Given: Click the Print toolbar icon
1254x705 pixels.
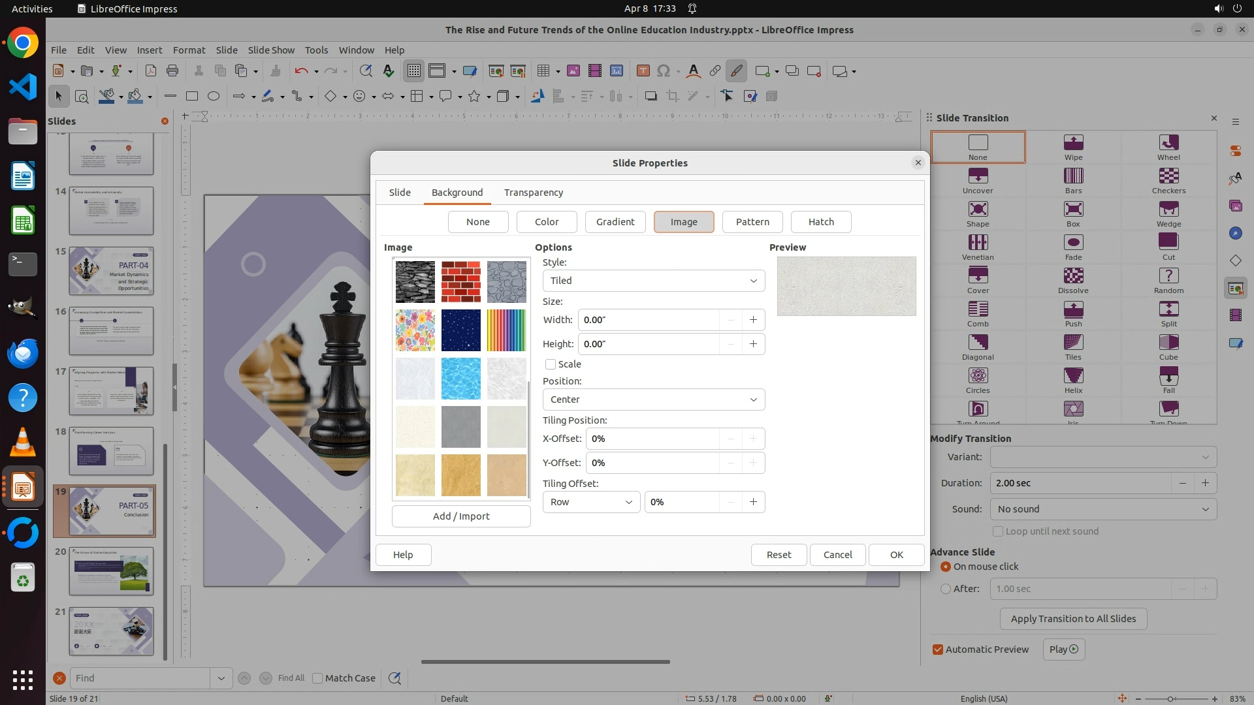Looking at the screenshot, I should click(172, 71).
